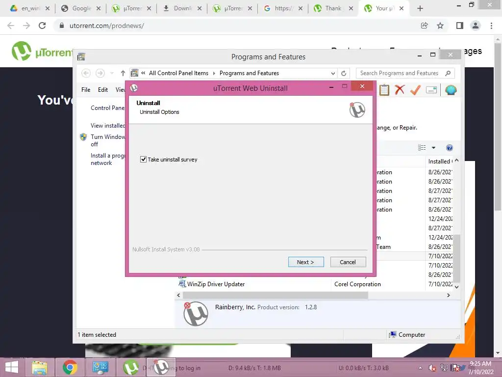Click the share page icon in address bar
This screenshot has width=502, height=377.
coord(425,26)
